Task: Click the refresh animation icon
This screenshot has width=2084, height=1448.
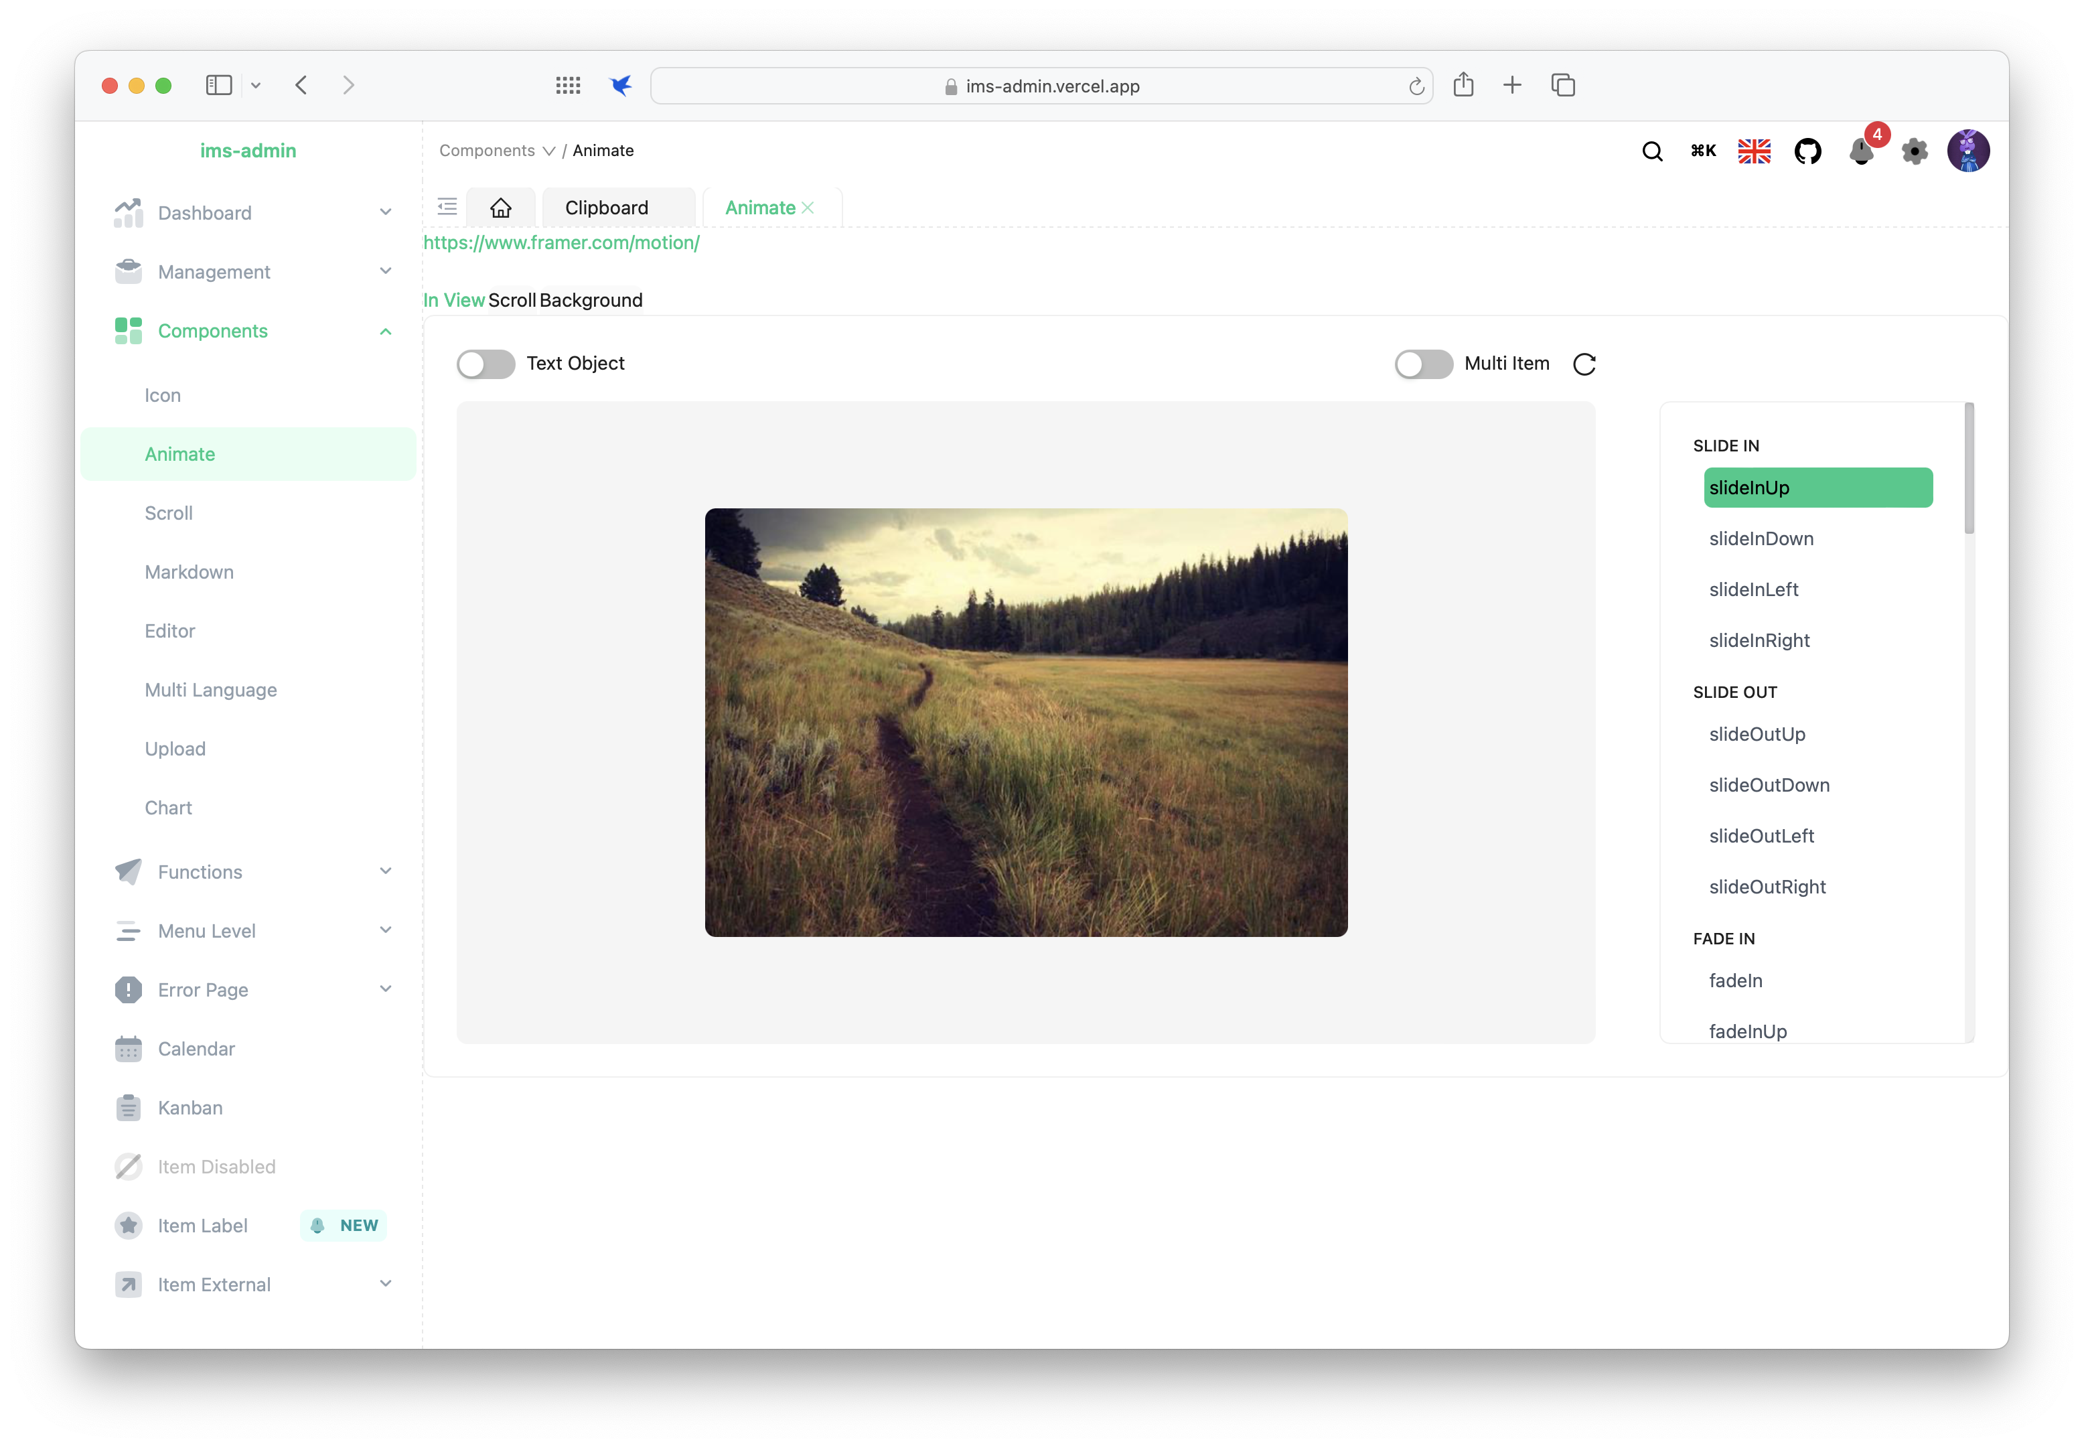Action: 1583,364
